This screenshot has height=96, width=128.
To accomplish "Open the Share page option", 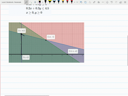I will point(121,2).
